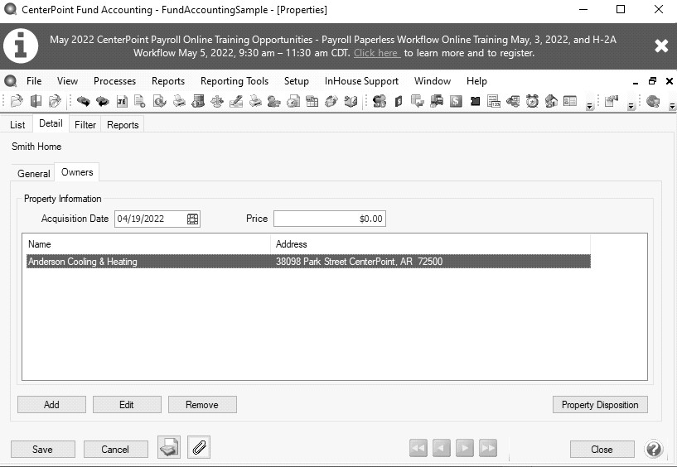Open the help question mark icon
Viewport: 677px width, 467px height.
click(654, 449)
